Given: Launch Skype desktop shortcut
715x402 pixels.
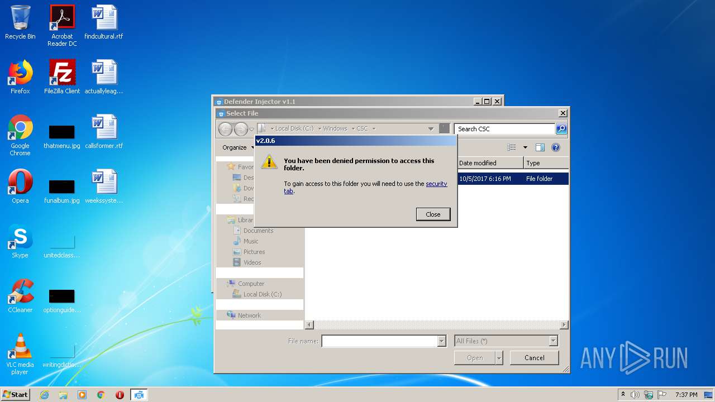Looking at the screenshot, I should point(20,241).
